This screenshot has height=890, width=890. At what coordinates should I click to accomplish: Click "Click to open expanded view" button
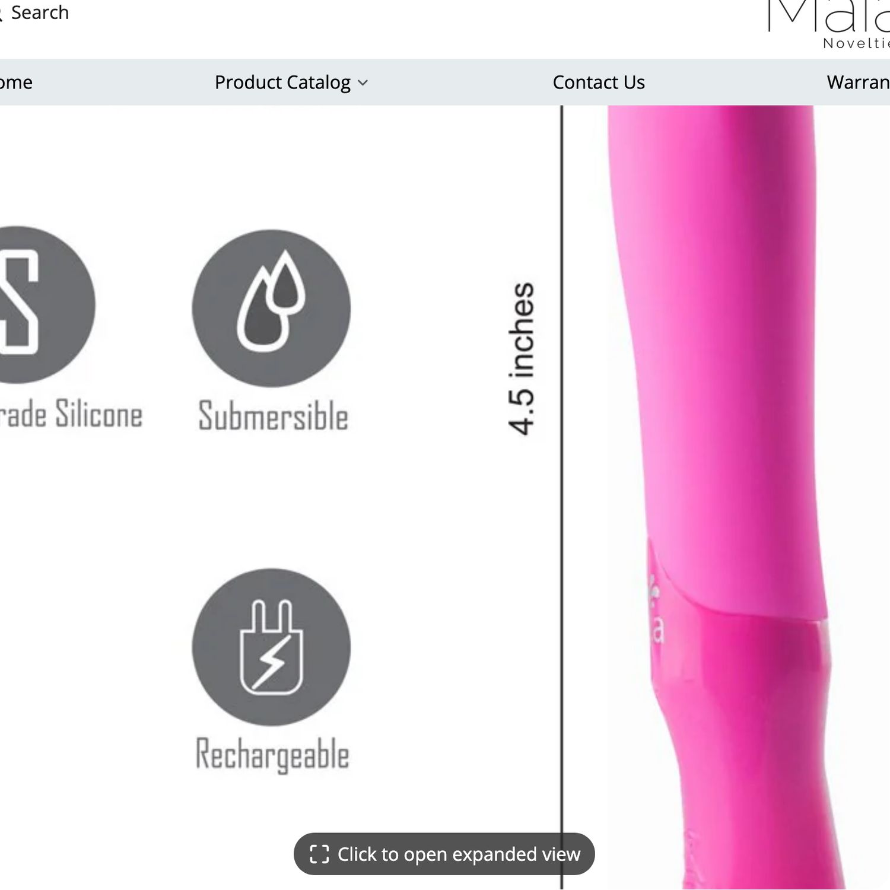tap(444, 854)
